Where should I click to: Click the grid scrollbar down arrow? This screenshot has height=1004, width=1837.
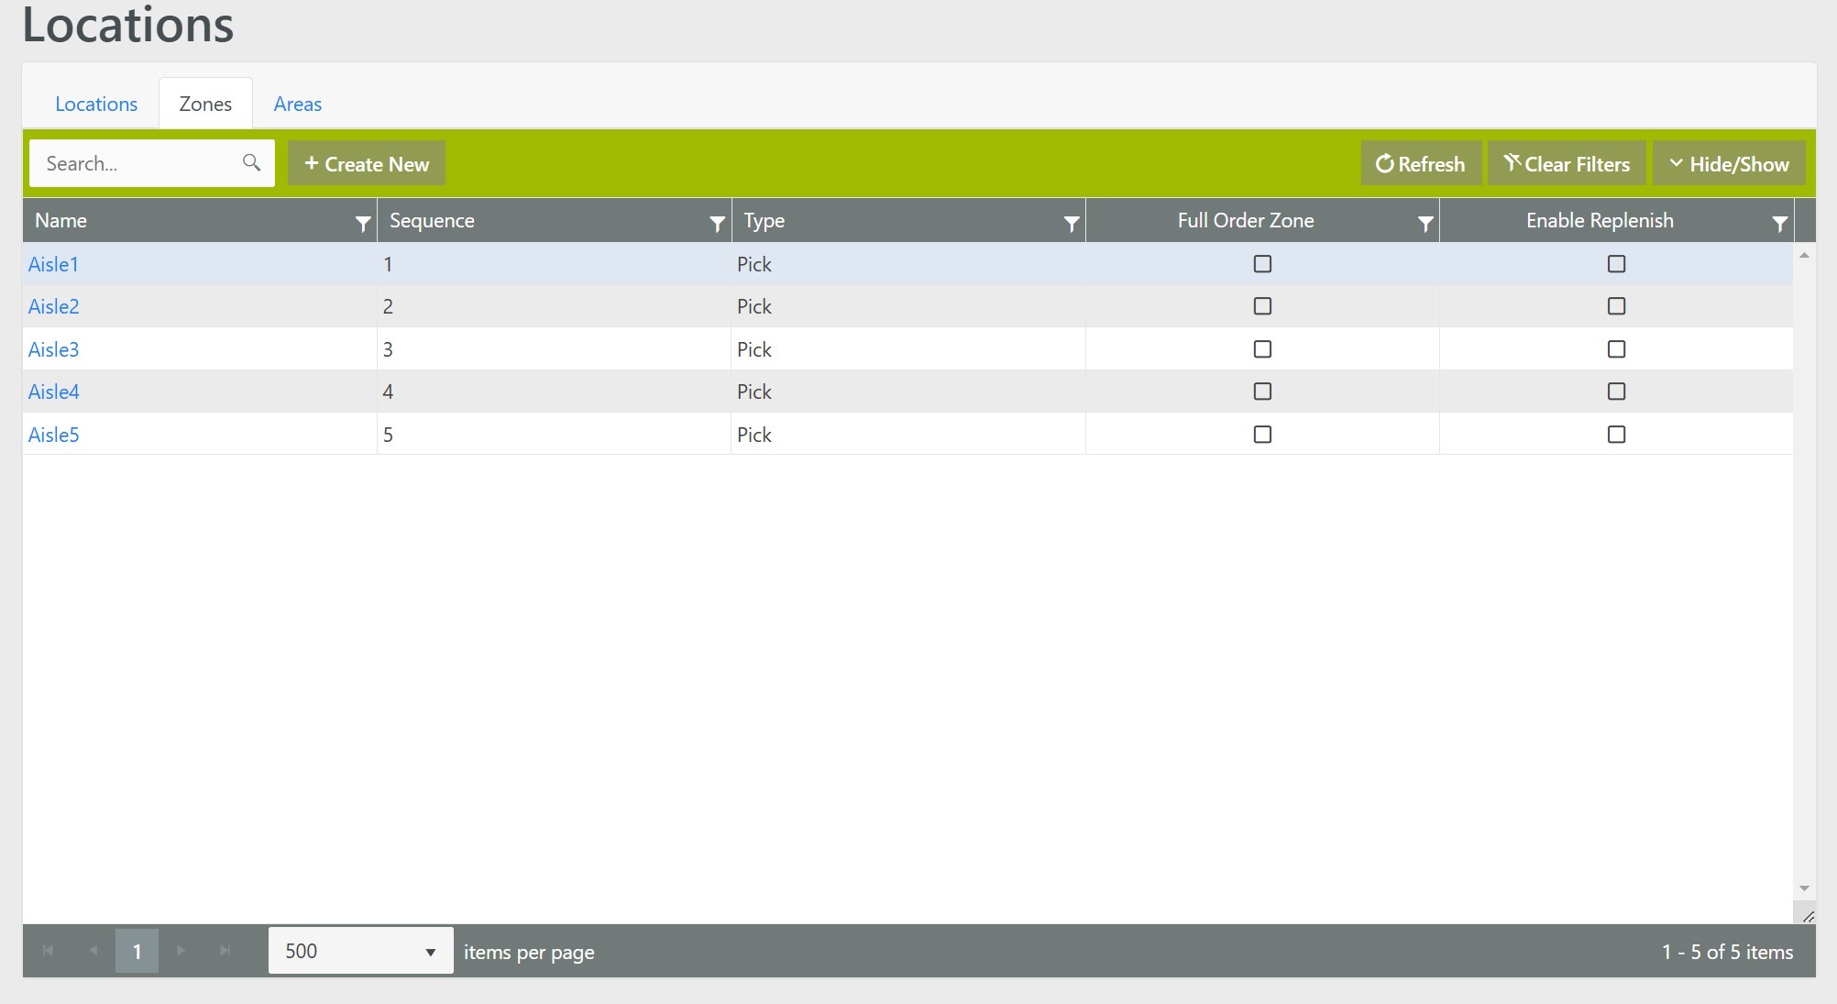pos(1803,888)
